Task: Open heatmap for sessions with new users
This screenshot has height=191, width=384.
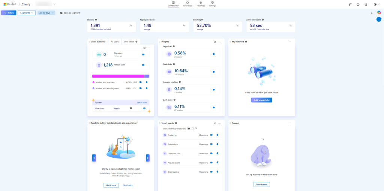Action: (147, 82)
